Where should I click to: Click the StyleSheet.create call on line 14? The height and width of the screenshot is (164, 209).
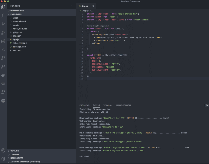[116, 55]
